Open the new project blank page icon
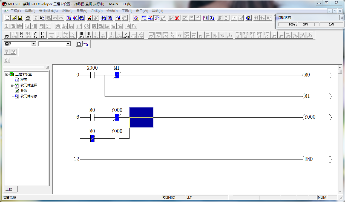345x202 pixels. [x=7, y=18]
